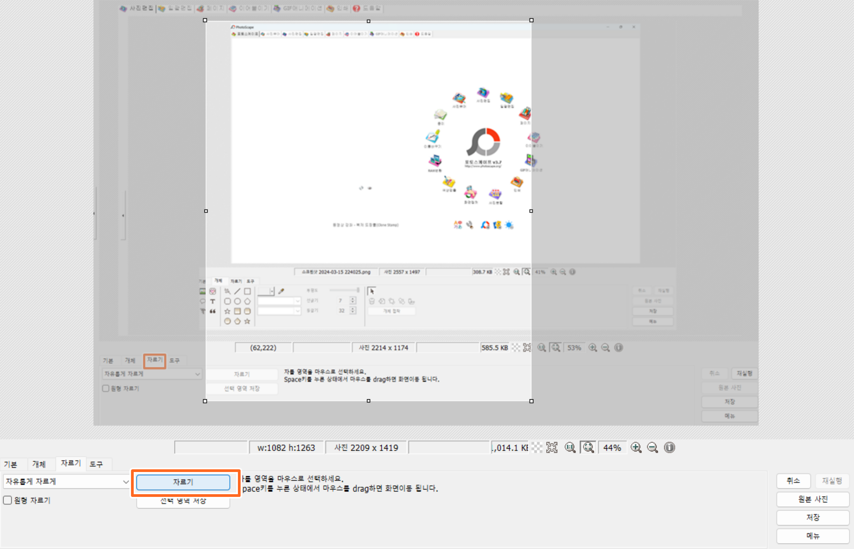This screenshot has height=549, width=854.
Task: Click the zoom out magnifier on the status bar
Action: [x=652, y=448]
